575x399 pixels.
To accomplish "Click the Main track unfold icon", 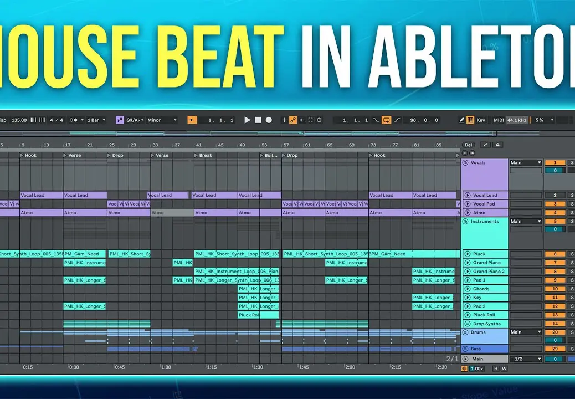I will [x=465, y=359].
